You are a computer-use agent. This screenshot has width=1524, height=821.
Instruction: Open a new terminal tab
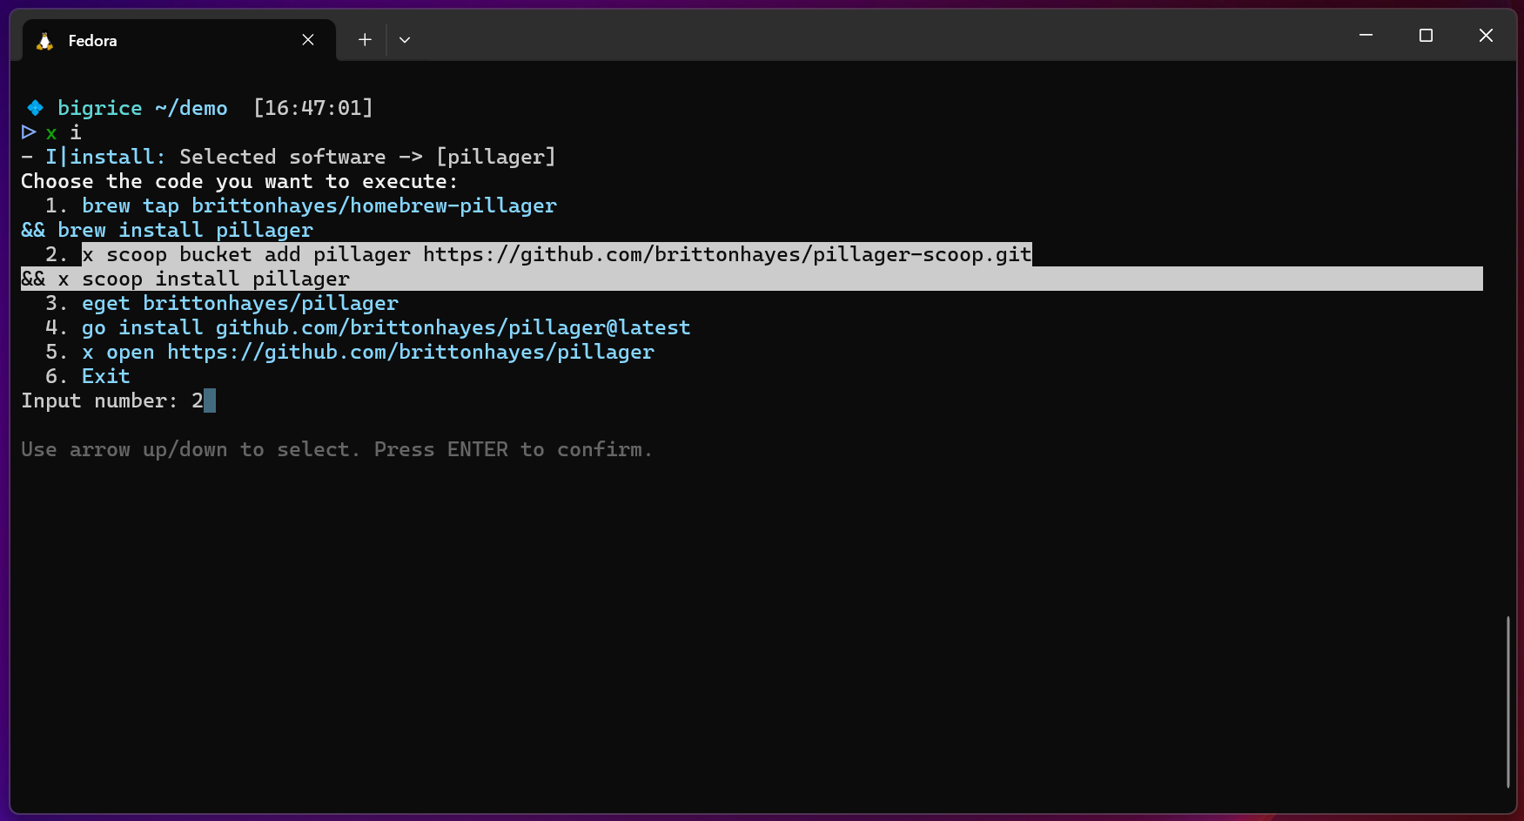pyautogui.click(x=365, y=40)
